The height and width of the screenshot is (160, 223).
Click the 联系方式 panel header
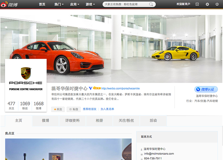[x=177, y=137]
